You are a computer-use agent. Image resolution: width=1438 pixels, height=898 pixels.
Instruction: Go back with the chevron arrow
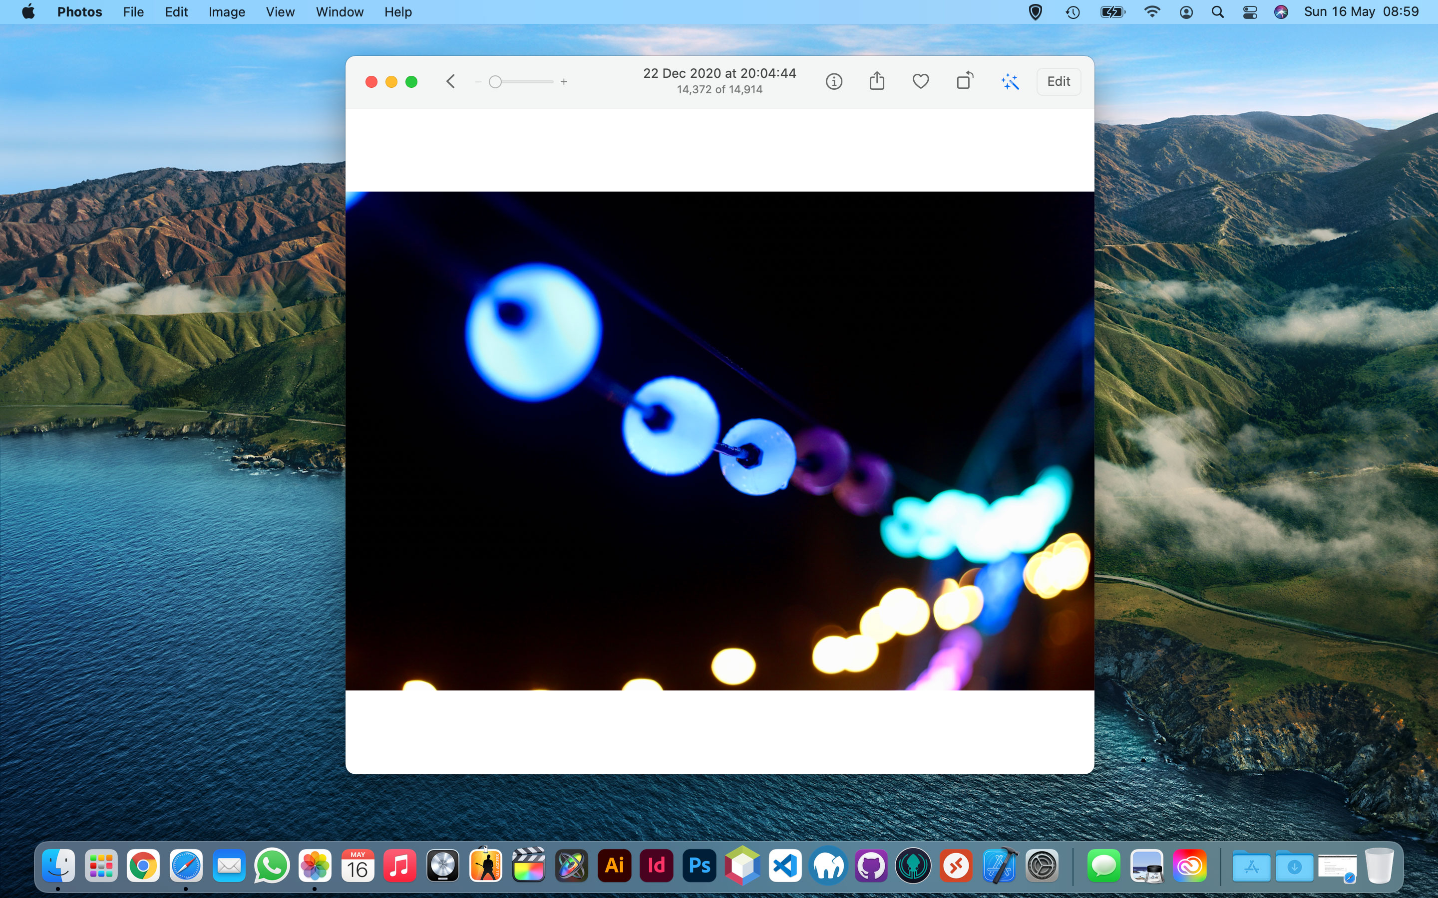click(x=450, y=81)
